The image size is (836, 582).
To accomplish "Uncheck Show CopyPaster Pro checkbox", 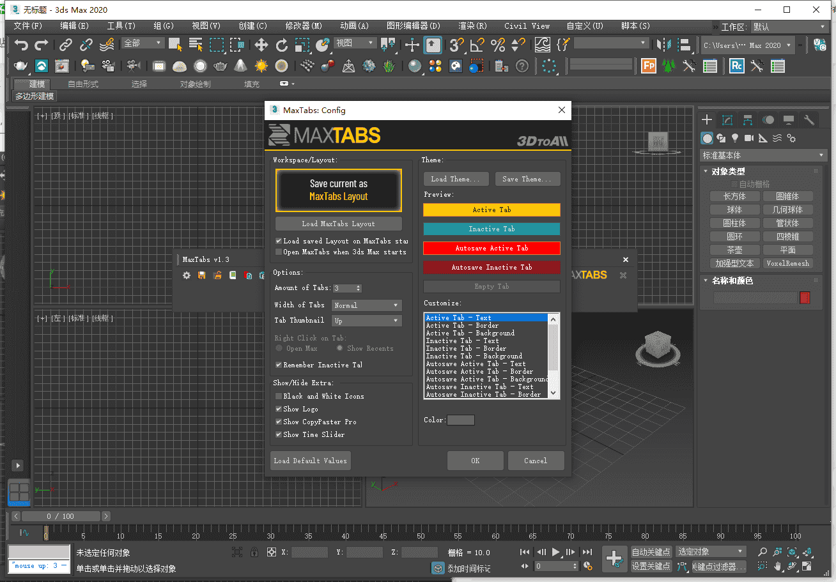I will pos(279,422).
